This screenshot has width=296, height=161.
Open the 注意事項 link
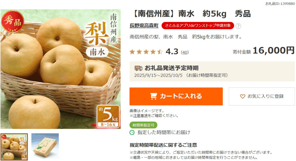click(140, 116)
